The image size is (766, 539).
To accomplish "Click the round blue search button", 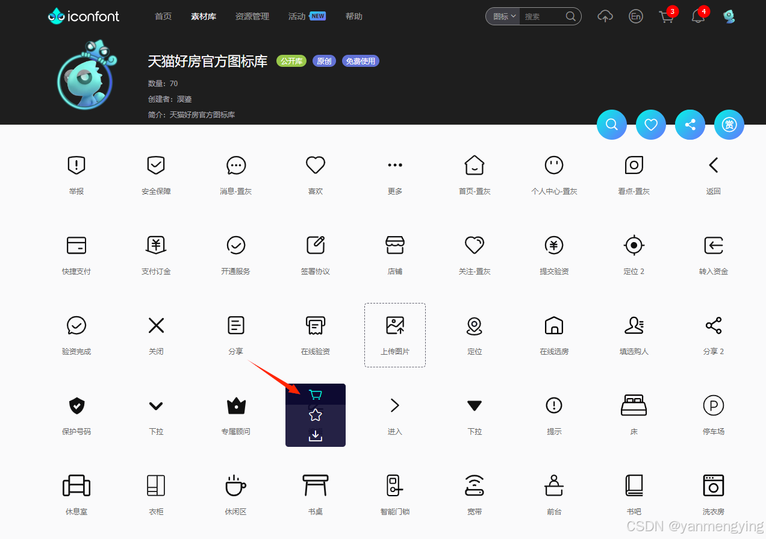I will point(612,125).
